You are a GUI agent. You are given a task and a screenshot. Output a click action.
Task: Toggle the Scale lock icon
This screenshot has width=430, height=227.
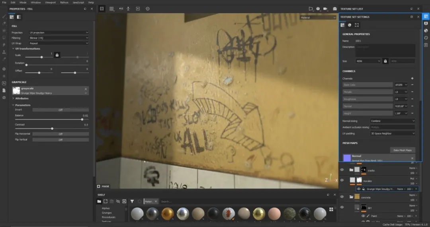pos(57,55)
